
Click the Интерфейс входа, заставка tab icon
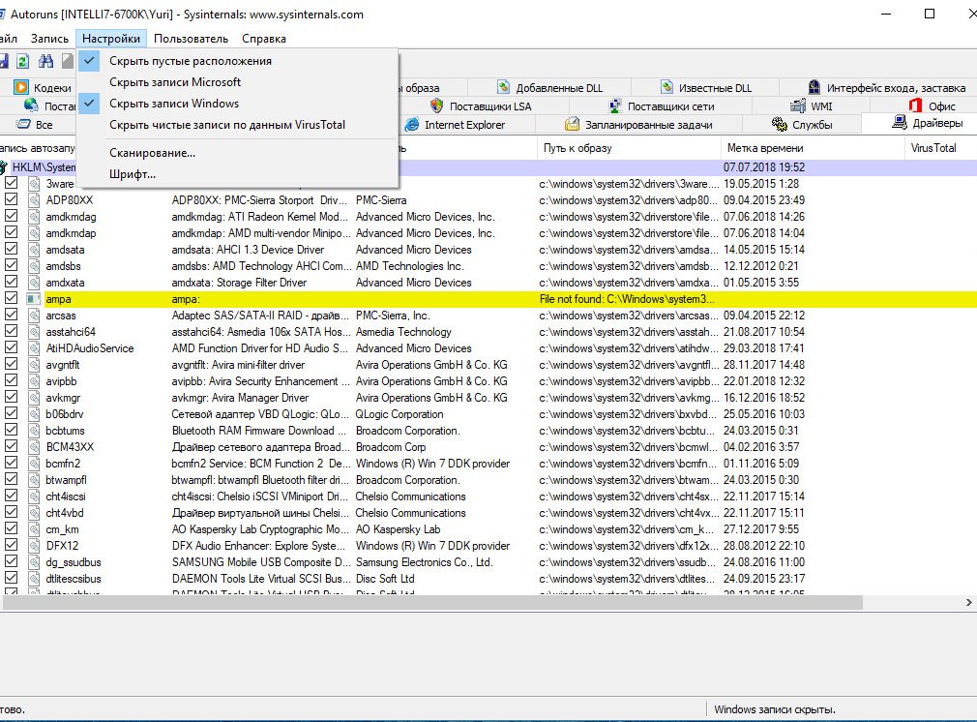[x=814, y=87]
